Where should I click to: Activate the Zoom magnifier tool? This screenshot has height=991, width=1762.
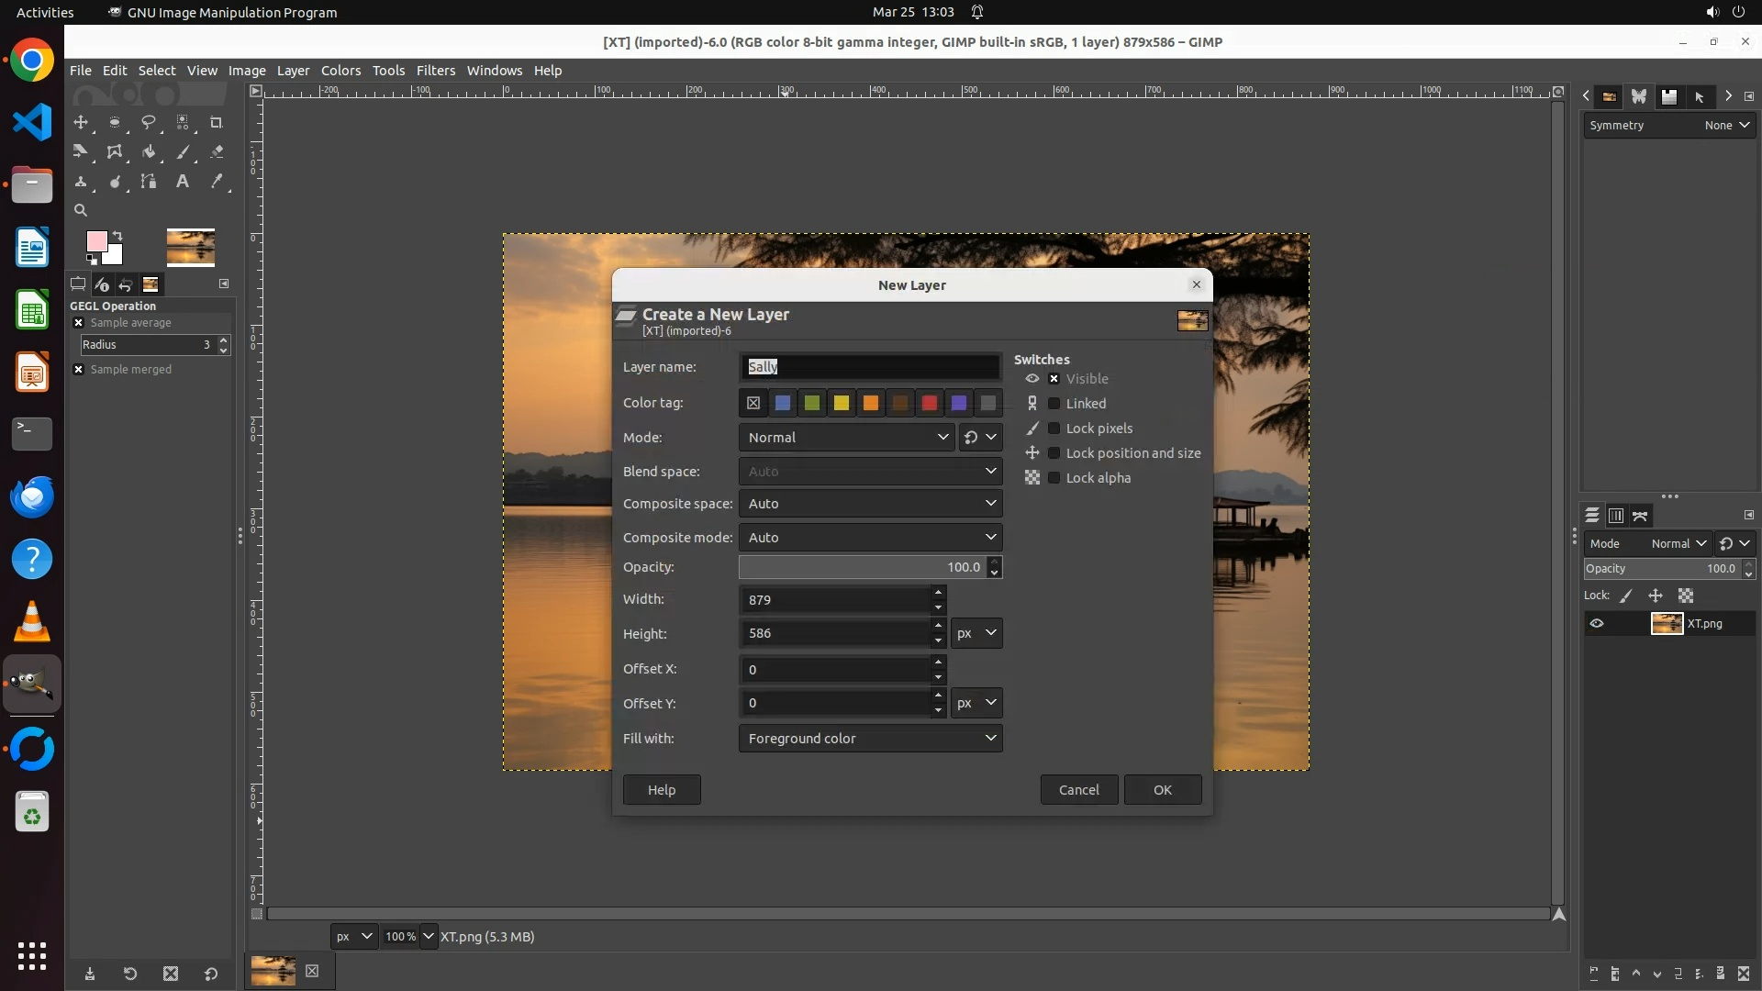(81, 210)
